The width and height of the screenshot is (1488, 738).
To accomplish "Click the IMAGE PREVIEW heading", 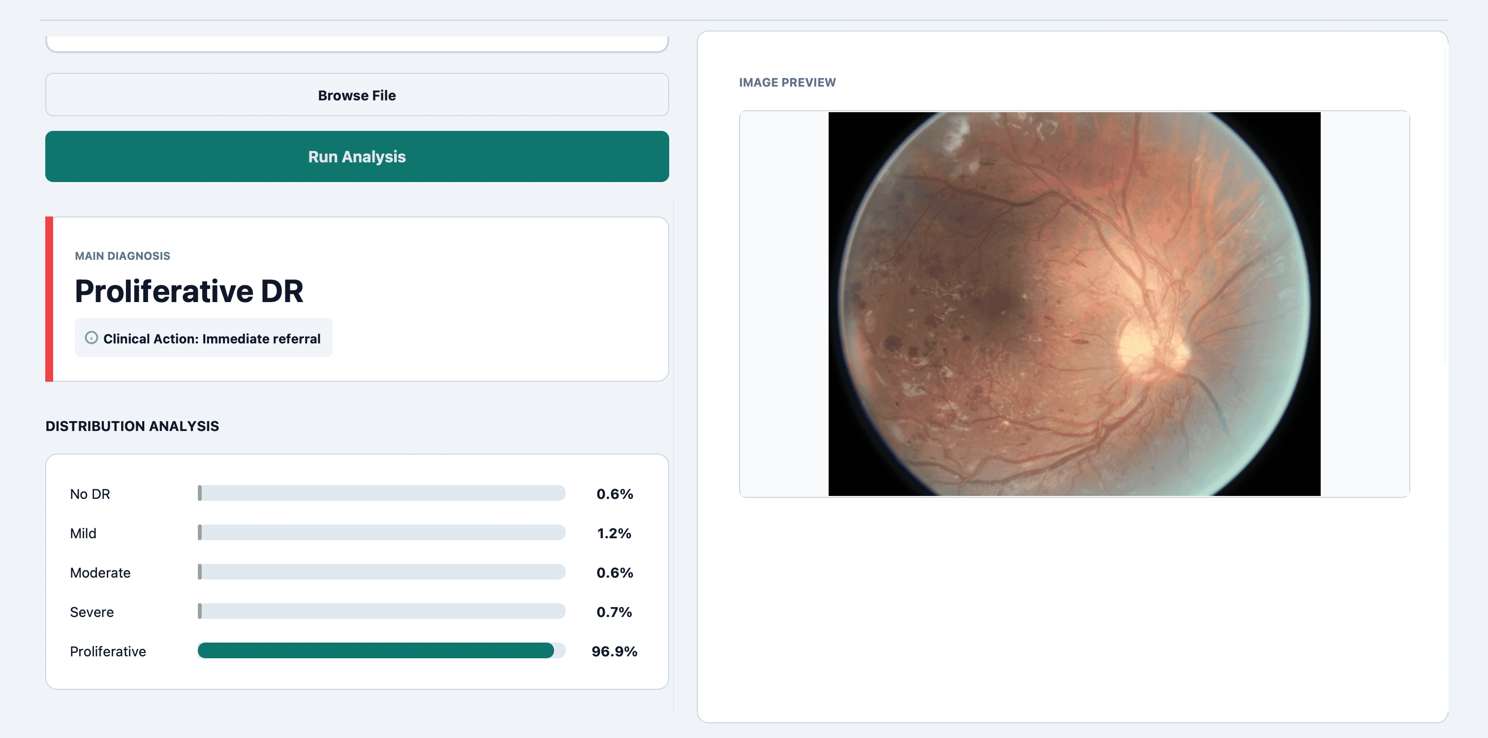I will (x=787, y=83).
